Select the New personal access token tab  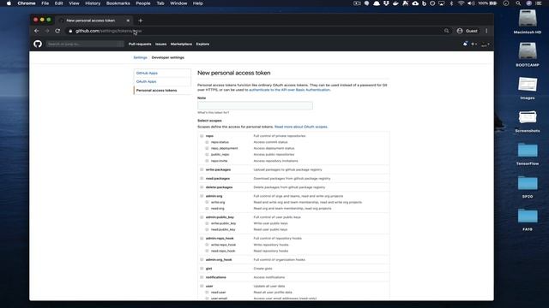[x=94, y=21]
